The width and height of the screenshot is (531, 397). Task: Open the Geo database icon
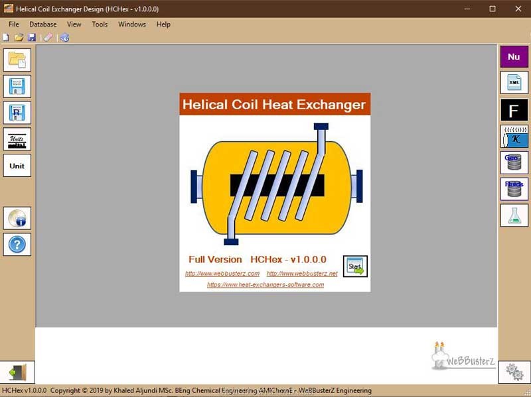click(514, 162)
